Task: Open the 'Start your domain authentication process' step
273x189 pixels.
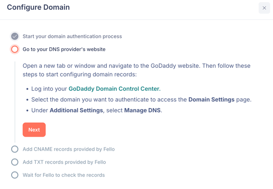Action: click(x=72, y=36)
